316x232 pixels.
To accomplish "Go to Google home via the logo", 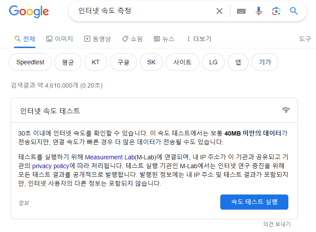I will click(x=29, y=11).
